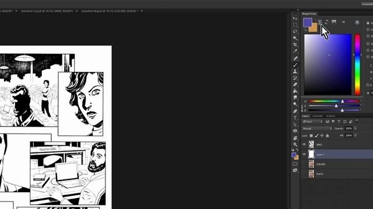
Task: Click MagicPicker double-arrow collapse icon
Action: 343,22
